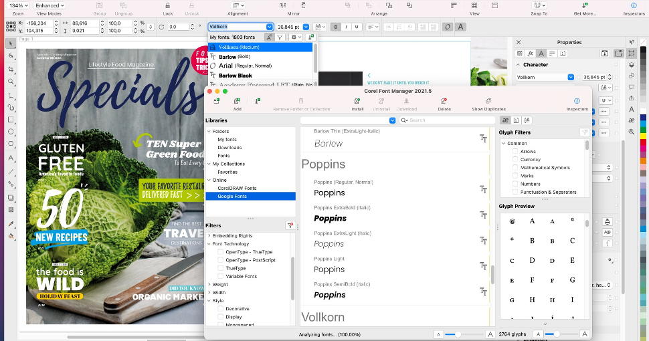Check the Arrows glyph filter
The image size is (649, 341).
[x=515, y=152]
